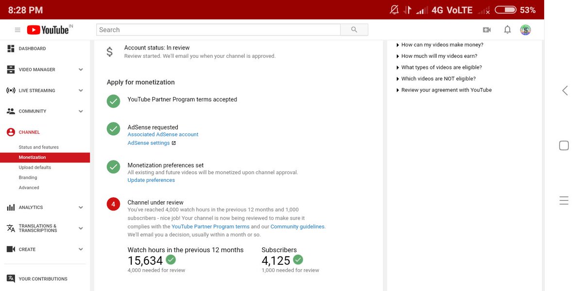Click the search magnifier button
The image size is (583, 291).
click(x=354, y=30)
